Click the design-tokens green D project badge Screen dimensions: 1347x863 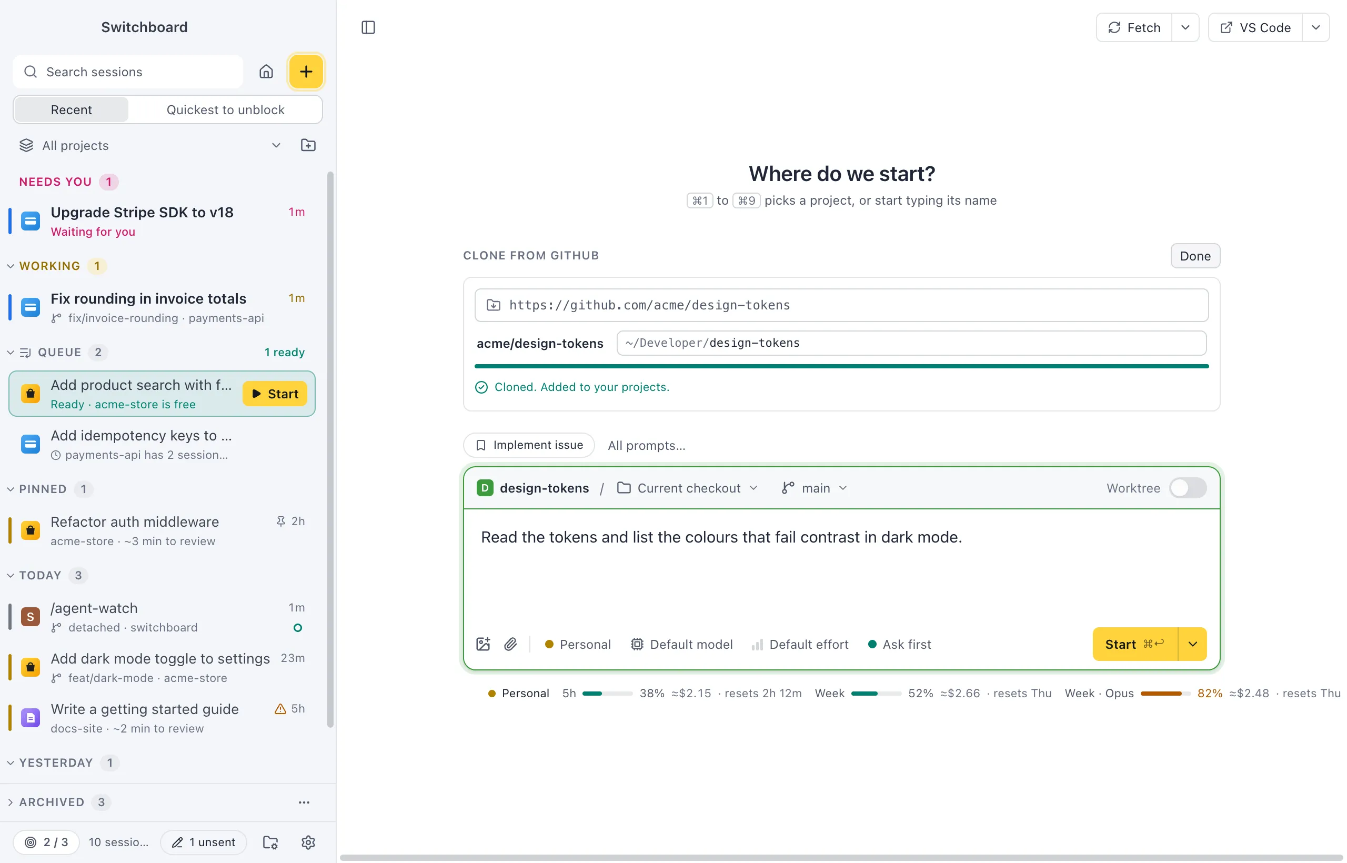tap(485, 487)
